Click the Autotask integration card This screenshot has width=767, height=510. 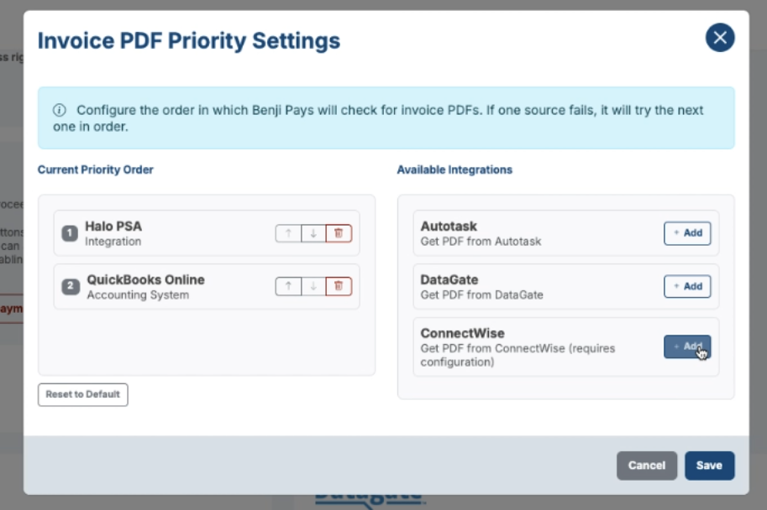(x=566, y=233)
